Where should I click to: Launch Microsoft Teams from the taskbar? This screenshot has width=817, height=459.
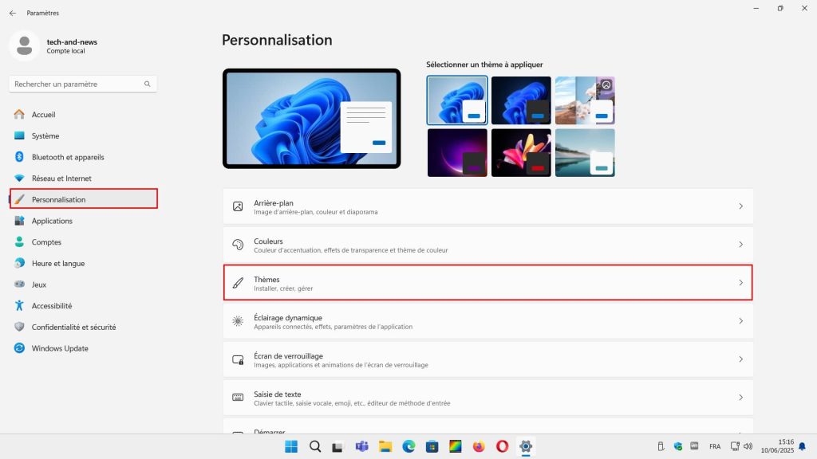[361, 446]
